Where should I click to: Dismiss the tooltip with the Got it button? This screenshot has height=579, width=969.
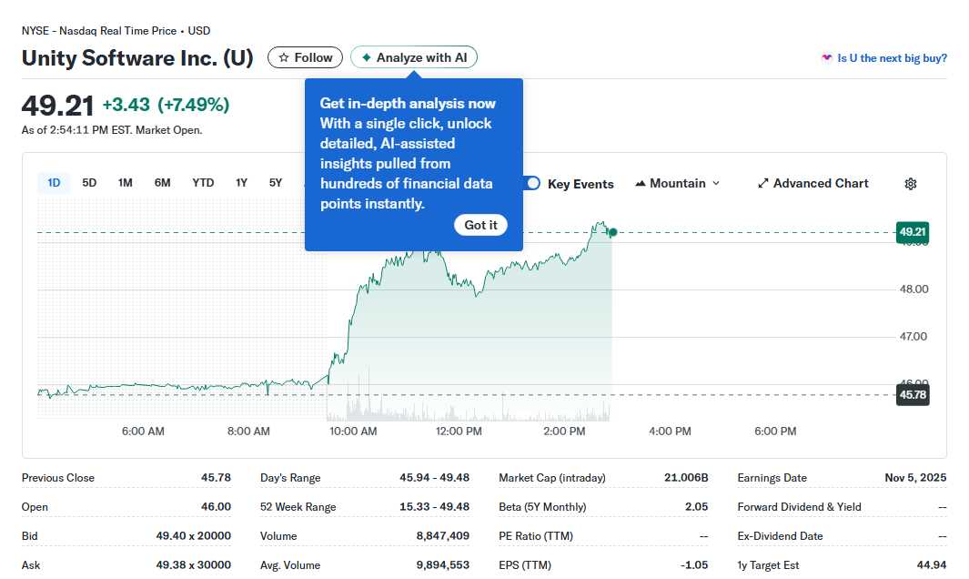pos(480,225)
